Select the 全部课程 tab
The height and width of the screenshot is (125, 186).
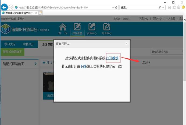[x=47, y=44]
